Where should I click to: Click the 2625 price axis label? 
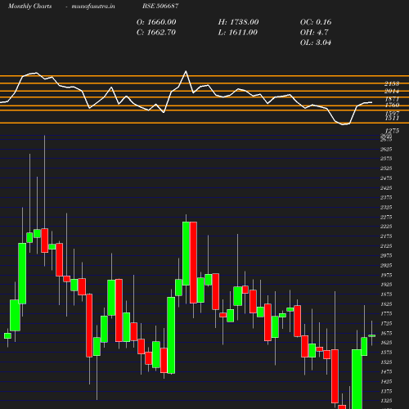pyautogui.click(x=386, y=149)
